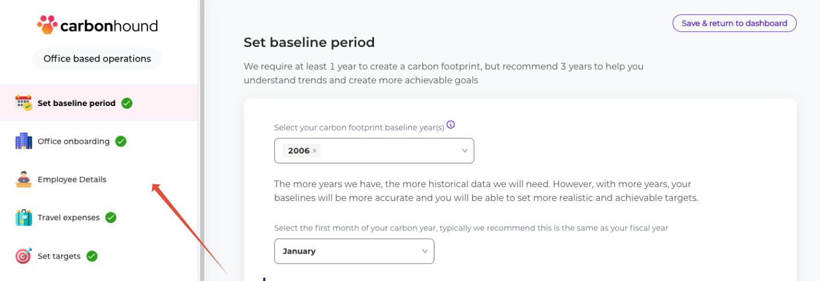Click Save & return to dashboard
The width and height of the screenshot is (820, 281).
tap(734, 23)
